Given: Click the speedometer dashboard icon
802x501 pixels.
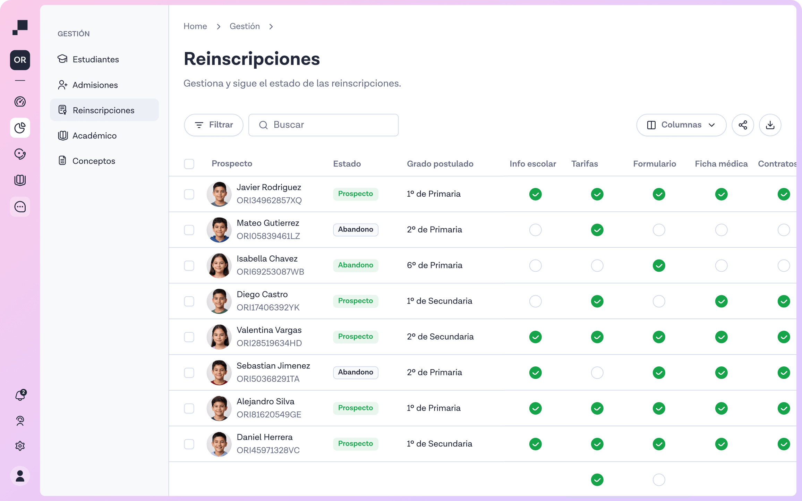Looking at the screenshot, I should (x=20, y=102).
